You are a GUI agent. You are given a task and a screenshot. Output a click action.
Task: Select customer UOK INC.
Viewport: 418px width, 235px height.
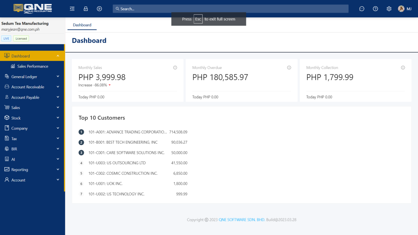click(133, 184)
